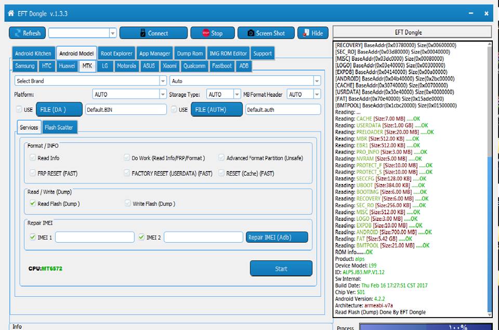Open the App Manager tab
Viewport: 499px width, 330px height.
click(155, 54)
